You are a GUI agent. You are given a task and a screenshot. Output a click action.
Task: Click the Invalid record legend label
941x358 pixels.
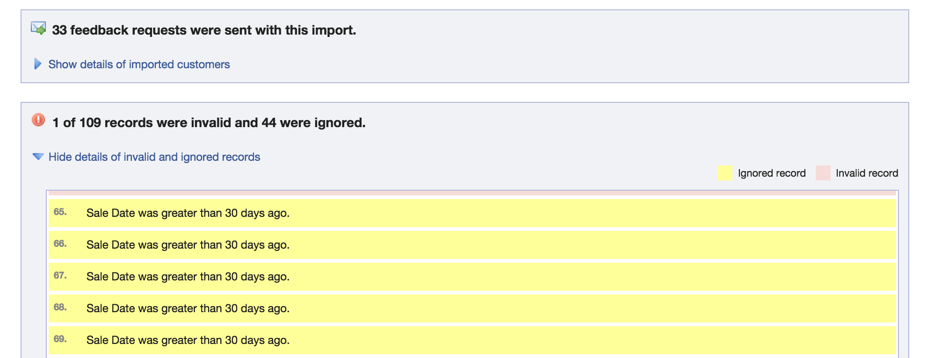click(x=867, y=173)
